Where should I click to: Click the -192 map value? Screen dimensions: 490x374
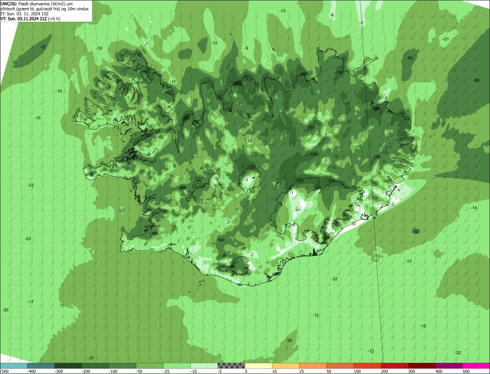tap(299, 180)
